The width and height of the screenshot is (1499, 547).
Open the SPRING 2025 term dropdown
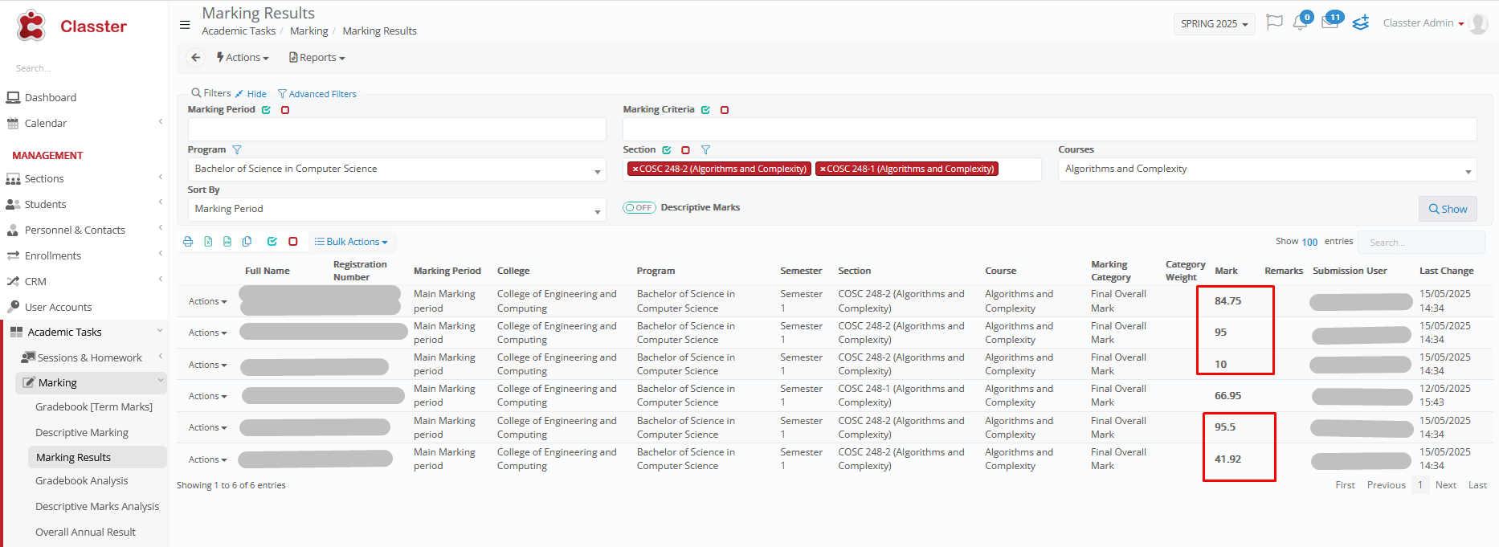pos(1214,24)
